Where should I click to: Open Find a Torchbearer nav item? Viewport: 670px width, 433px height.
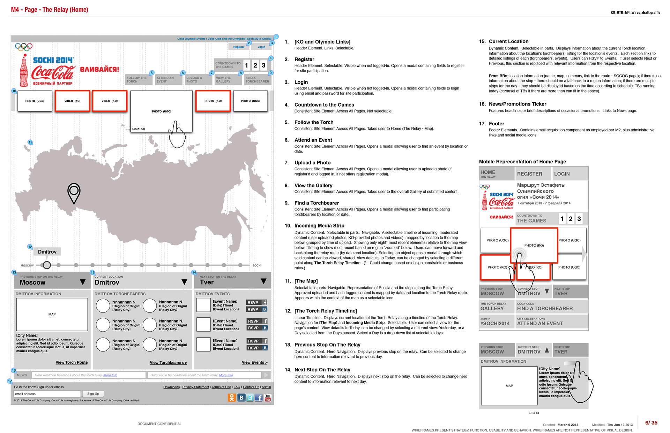click(258, 80)
